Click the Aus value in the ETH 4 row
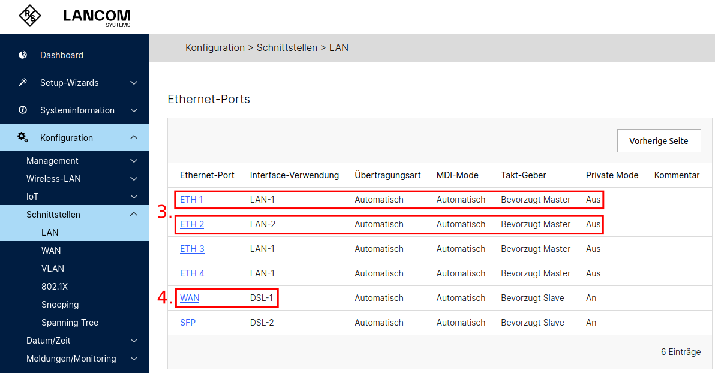Screen dimensions: 715x373 click(593, 273)
